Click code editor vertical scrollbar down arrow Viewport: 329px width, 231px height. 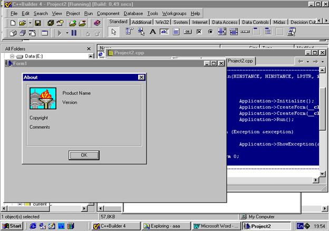click(x=322, y=174)
